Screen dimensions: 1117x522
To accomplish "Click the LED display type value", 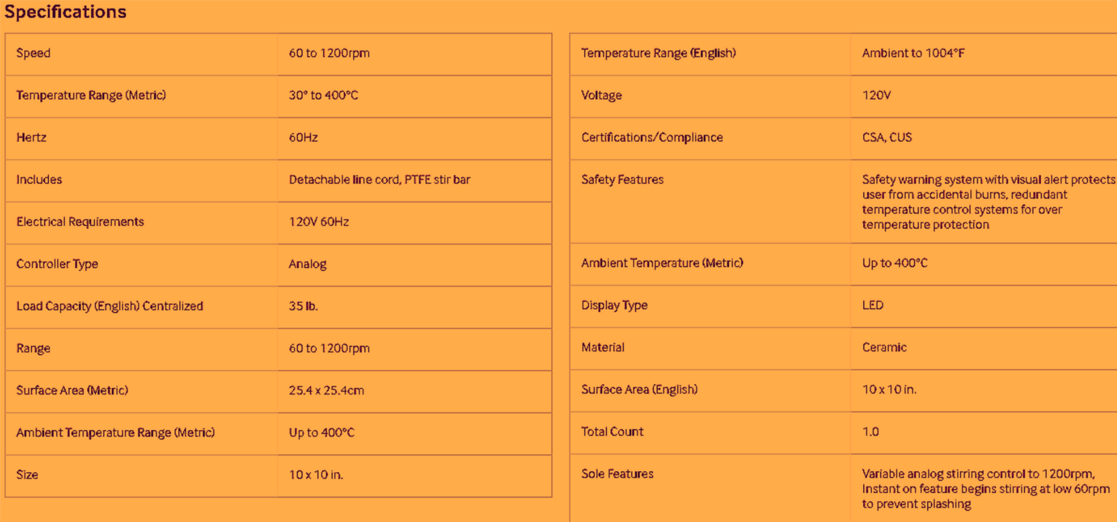I will [x=872, y=305].
